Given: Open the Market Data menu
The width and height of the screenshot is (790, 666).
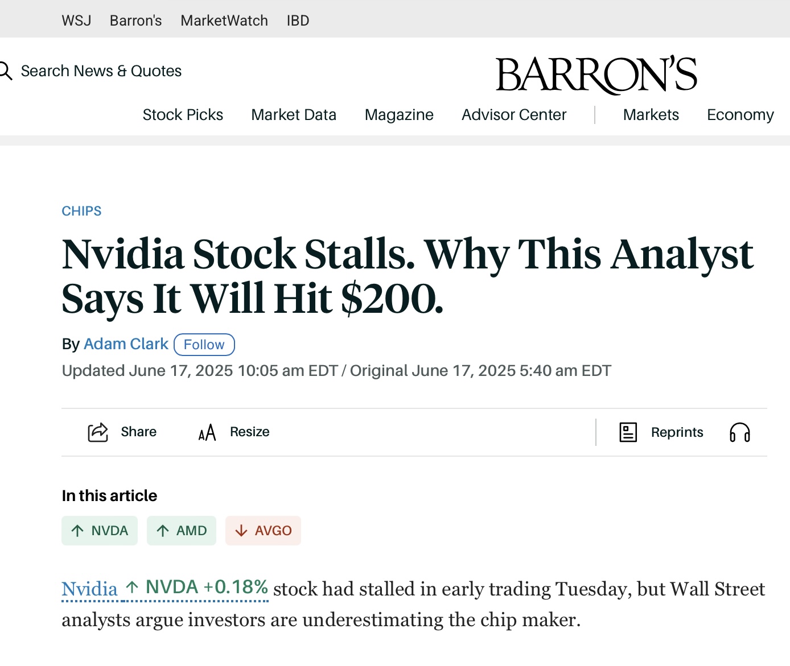Looking at the screenshot, I should 294,115.
